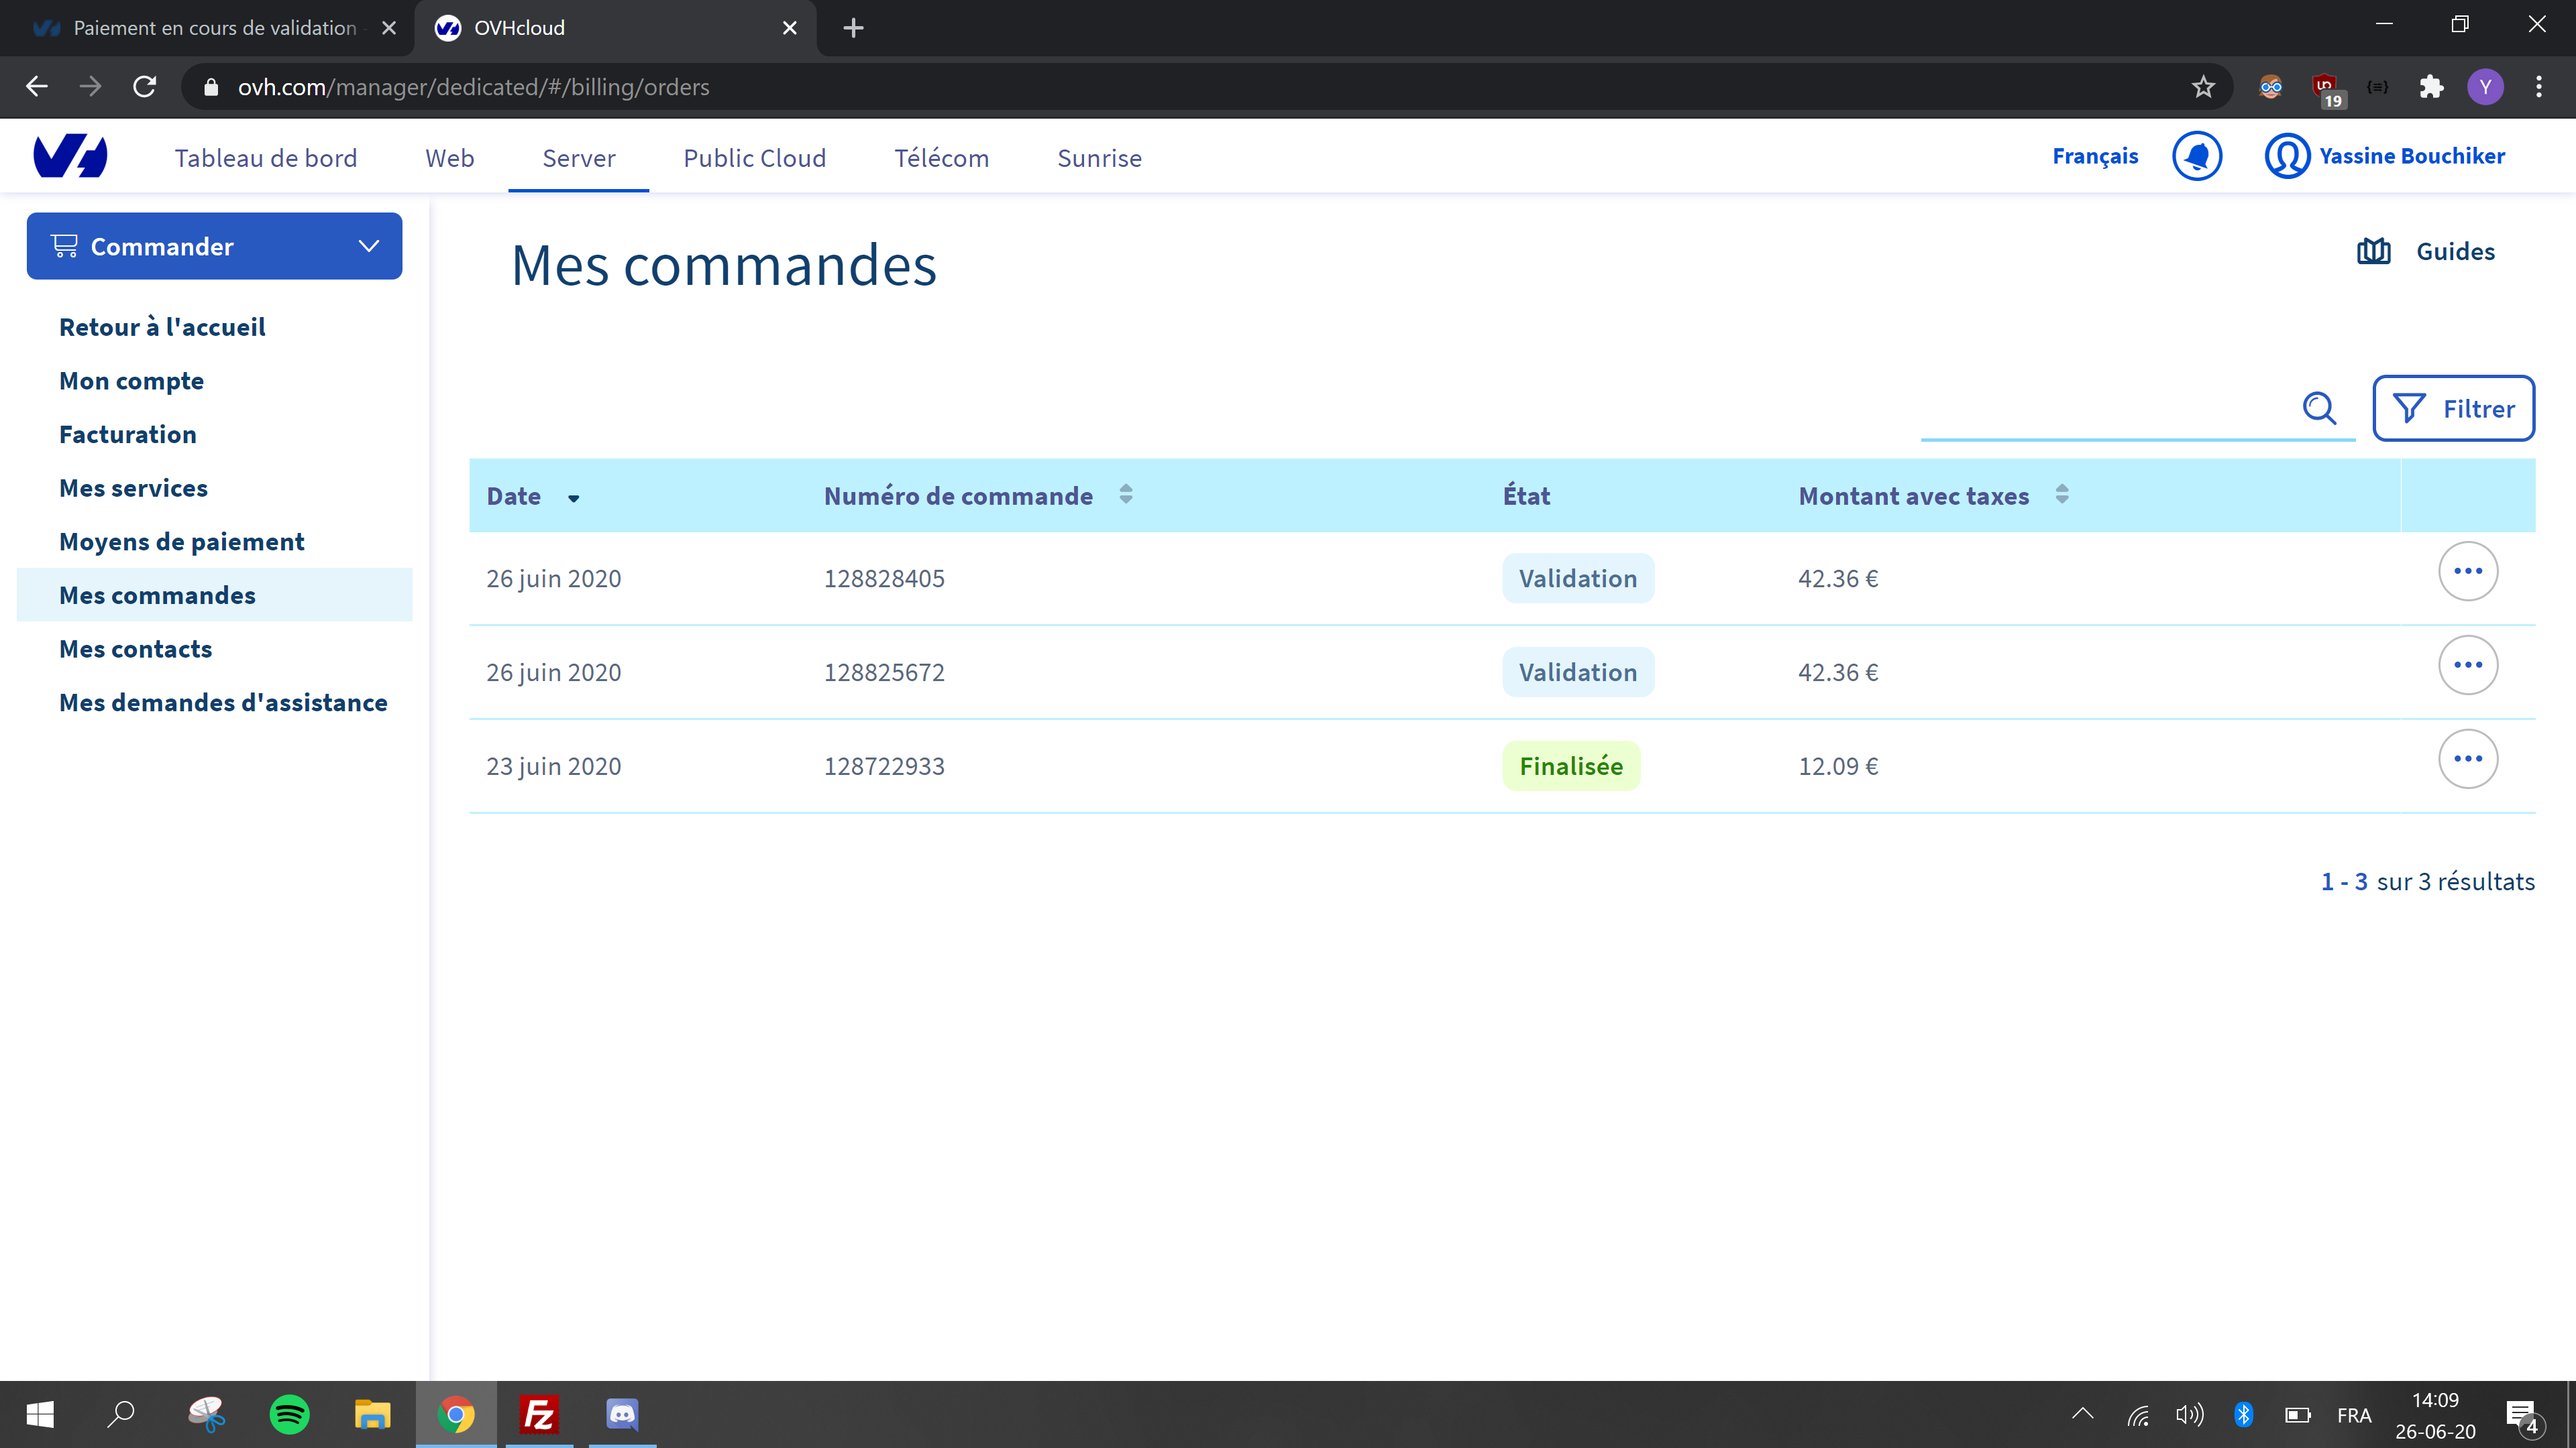Open Windows notification center
This screenshot has width=2576, height=1448.
2522,1415
